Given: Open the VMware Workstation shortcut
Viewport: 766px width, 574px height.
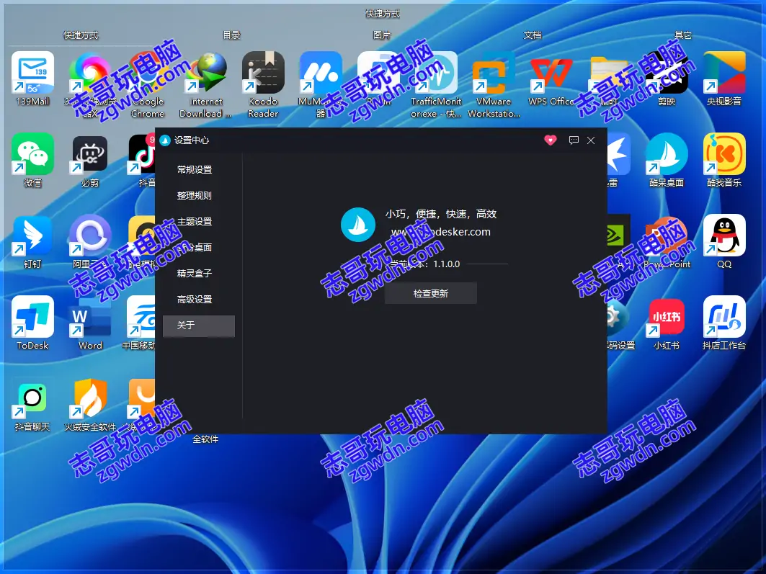Looking at the screenshot, I should [x=494, y=73].
